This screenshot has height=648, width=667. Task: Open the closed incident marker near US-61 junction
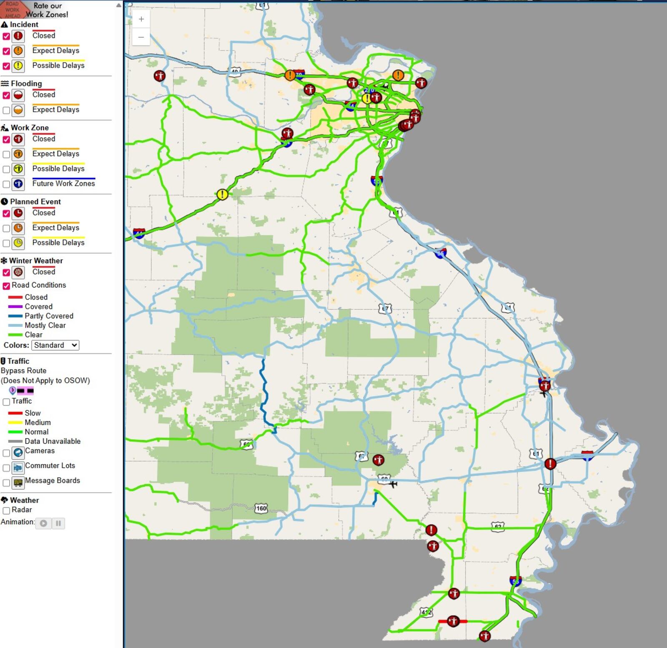(x=550, y=464)
